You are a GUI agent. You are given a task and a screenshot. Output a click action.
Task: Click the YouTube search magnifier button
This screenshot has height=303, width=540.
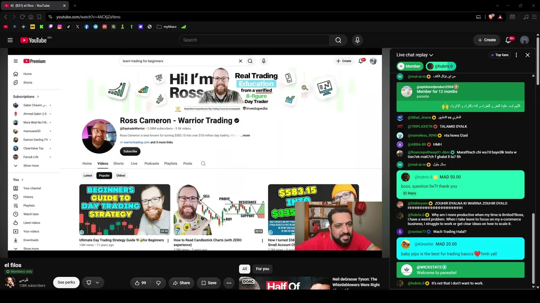tap(338, 40)
